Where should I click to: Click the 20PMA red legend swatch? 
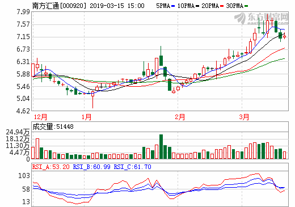[222, 6]
